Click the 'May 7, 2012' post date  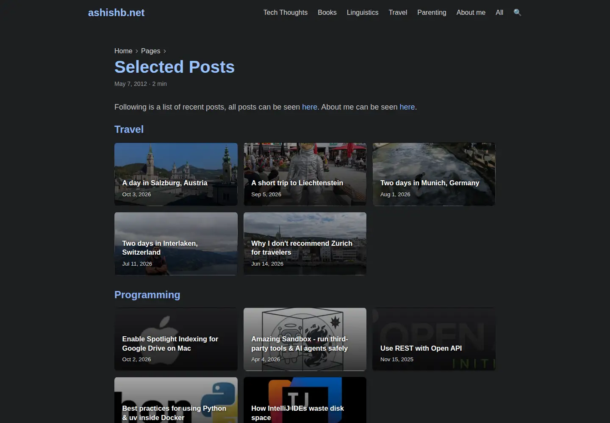(130, 84)
